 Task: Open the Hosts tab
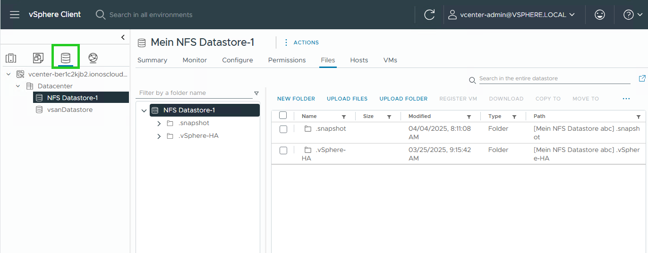[359, 60]
